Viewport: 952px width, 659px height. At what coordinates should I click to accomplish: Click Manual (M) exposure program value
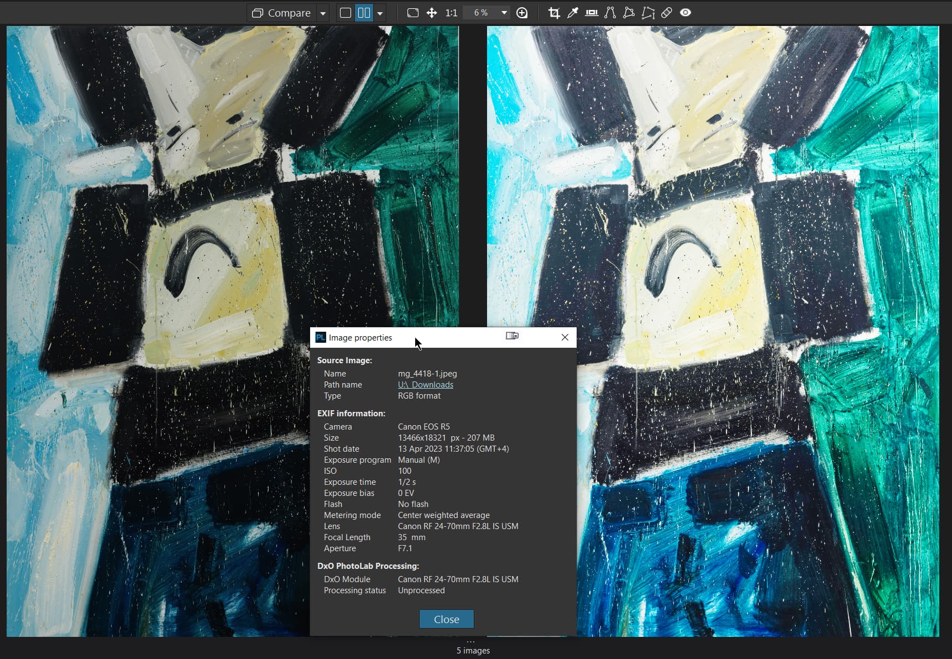[419, 460]
